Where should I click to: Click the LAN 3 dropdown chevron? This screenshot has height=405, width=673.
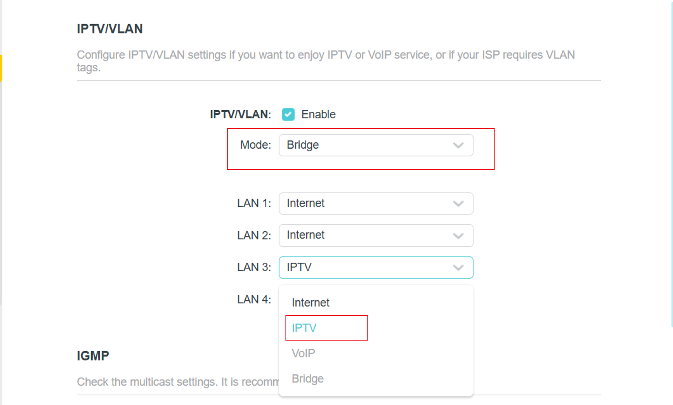[x=458, y=267]
